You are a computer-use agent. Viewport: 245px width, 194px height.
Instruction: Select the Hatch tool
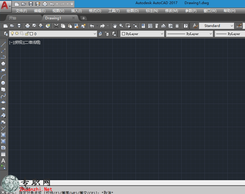click(3, 135)
